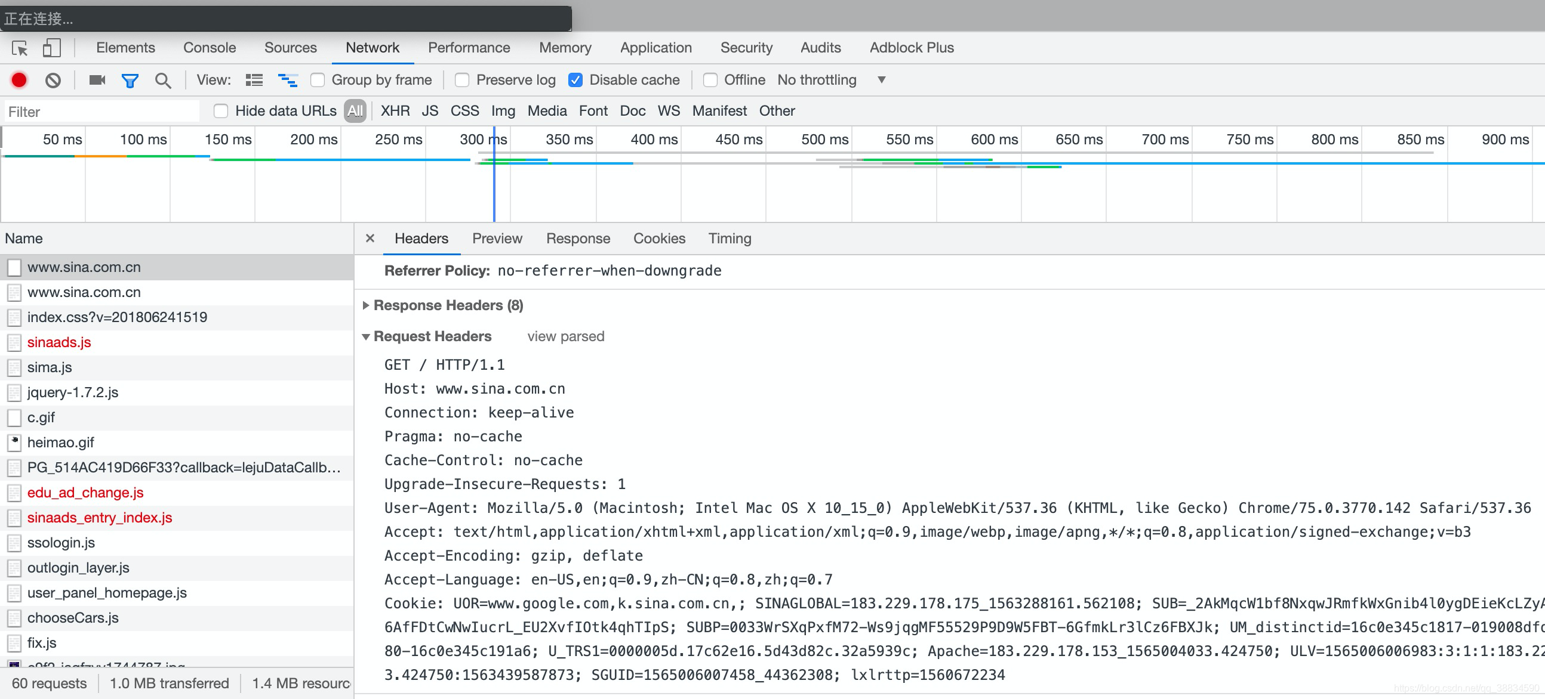Open the Elements panel tab
Screen dimensions: 1545x699
pyautogui.click(x=125, y=48)
